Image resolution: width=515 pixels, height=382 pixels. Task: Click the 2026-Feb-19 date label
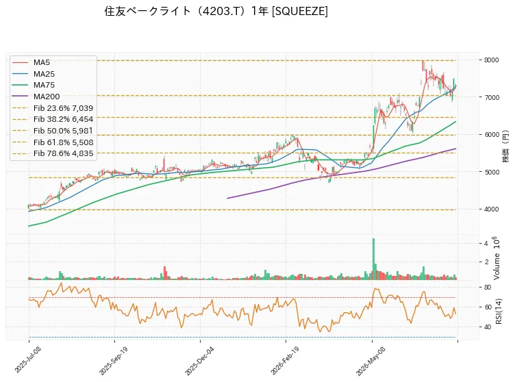click(285, 360)
